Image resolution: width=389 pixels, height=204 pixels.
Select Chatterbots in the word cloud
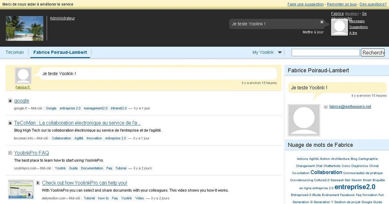332,166
